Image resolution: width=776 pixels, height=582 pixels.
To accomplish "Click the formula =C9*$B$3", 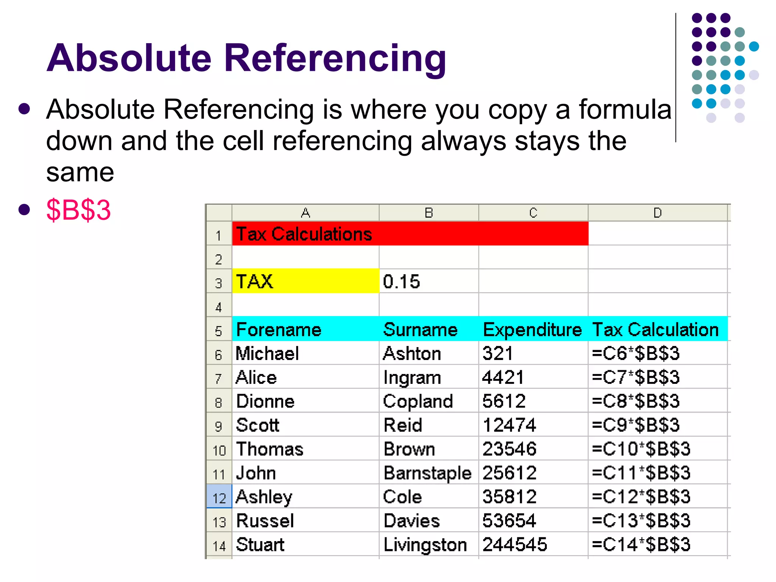I will [x=658, y=425].
